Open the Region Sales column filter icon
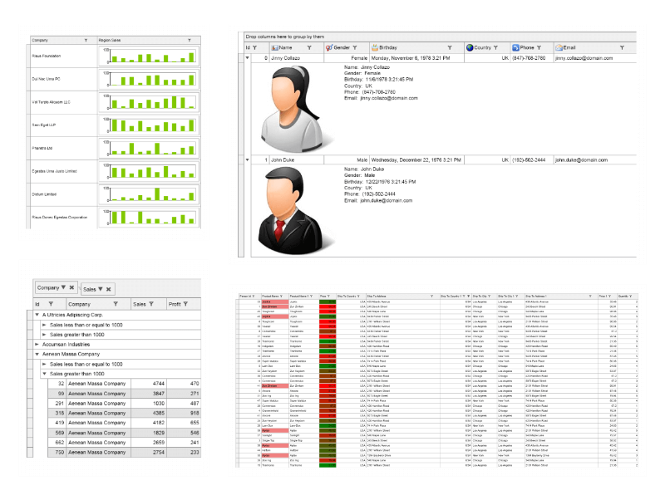The height and width of the screenshot is (500, 665). (x=190, y=40)
